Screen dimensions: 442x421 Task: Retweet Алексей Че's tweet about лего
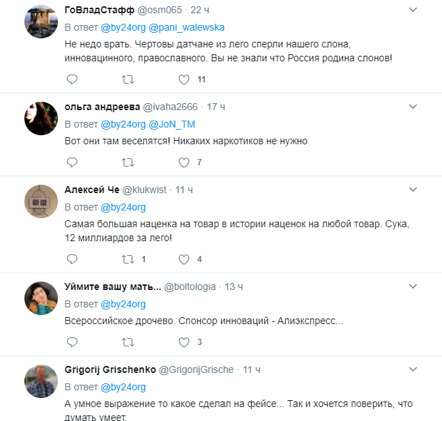[x=128, y=259]
